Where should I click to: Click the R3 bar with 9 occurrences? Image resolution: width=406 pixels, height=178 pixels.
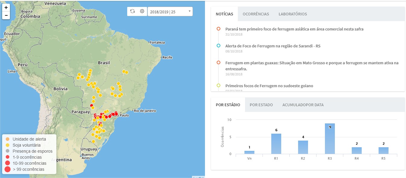tap(330, 139)
